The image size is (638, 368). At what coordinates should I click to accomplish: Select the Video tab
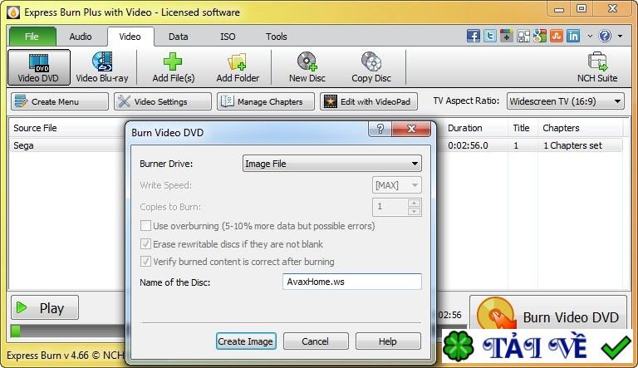coord(130,37)
